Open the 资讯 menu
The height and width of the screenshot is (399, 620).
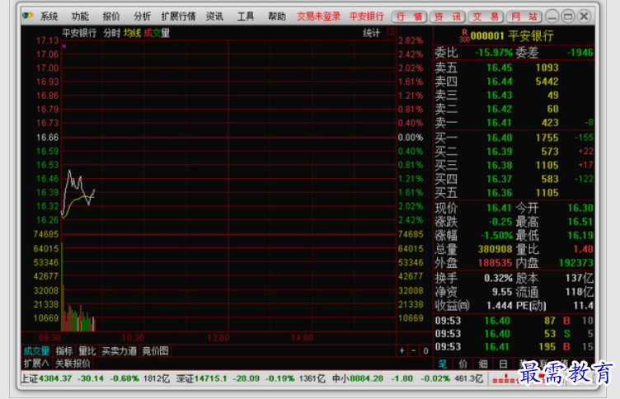click(x=214, y=16)
